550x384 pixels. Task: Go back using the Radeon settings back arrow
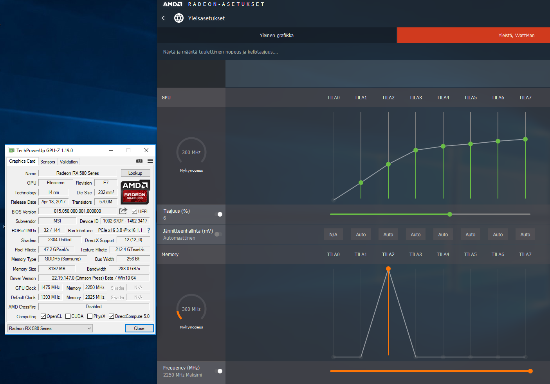pos(163,18)
